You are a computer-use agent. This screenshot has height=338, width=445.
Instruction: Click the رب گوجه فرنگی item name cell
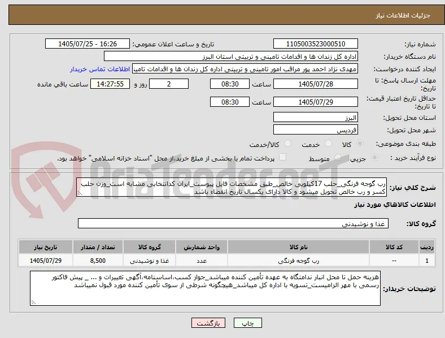tap(298, 261)
